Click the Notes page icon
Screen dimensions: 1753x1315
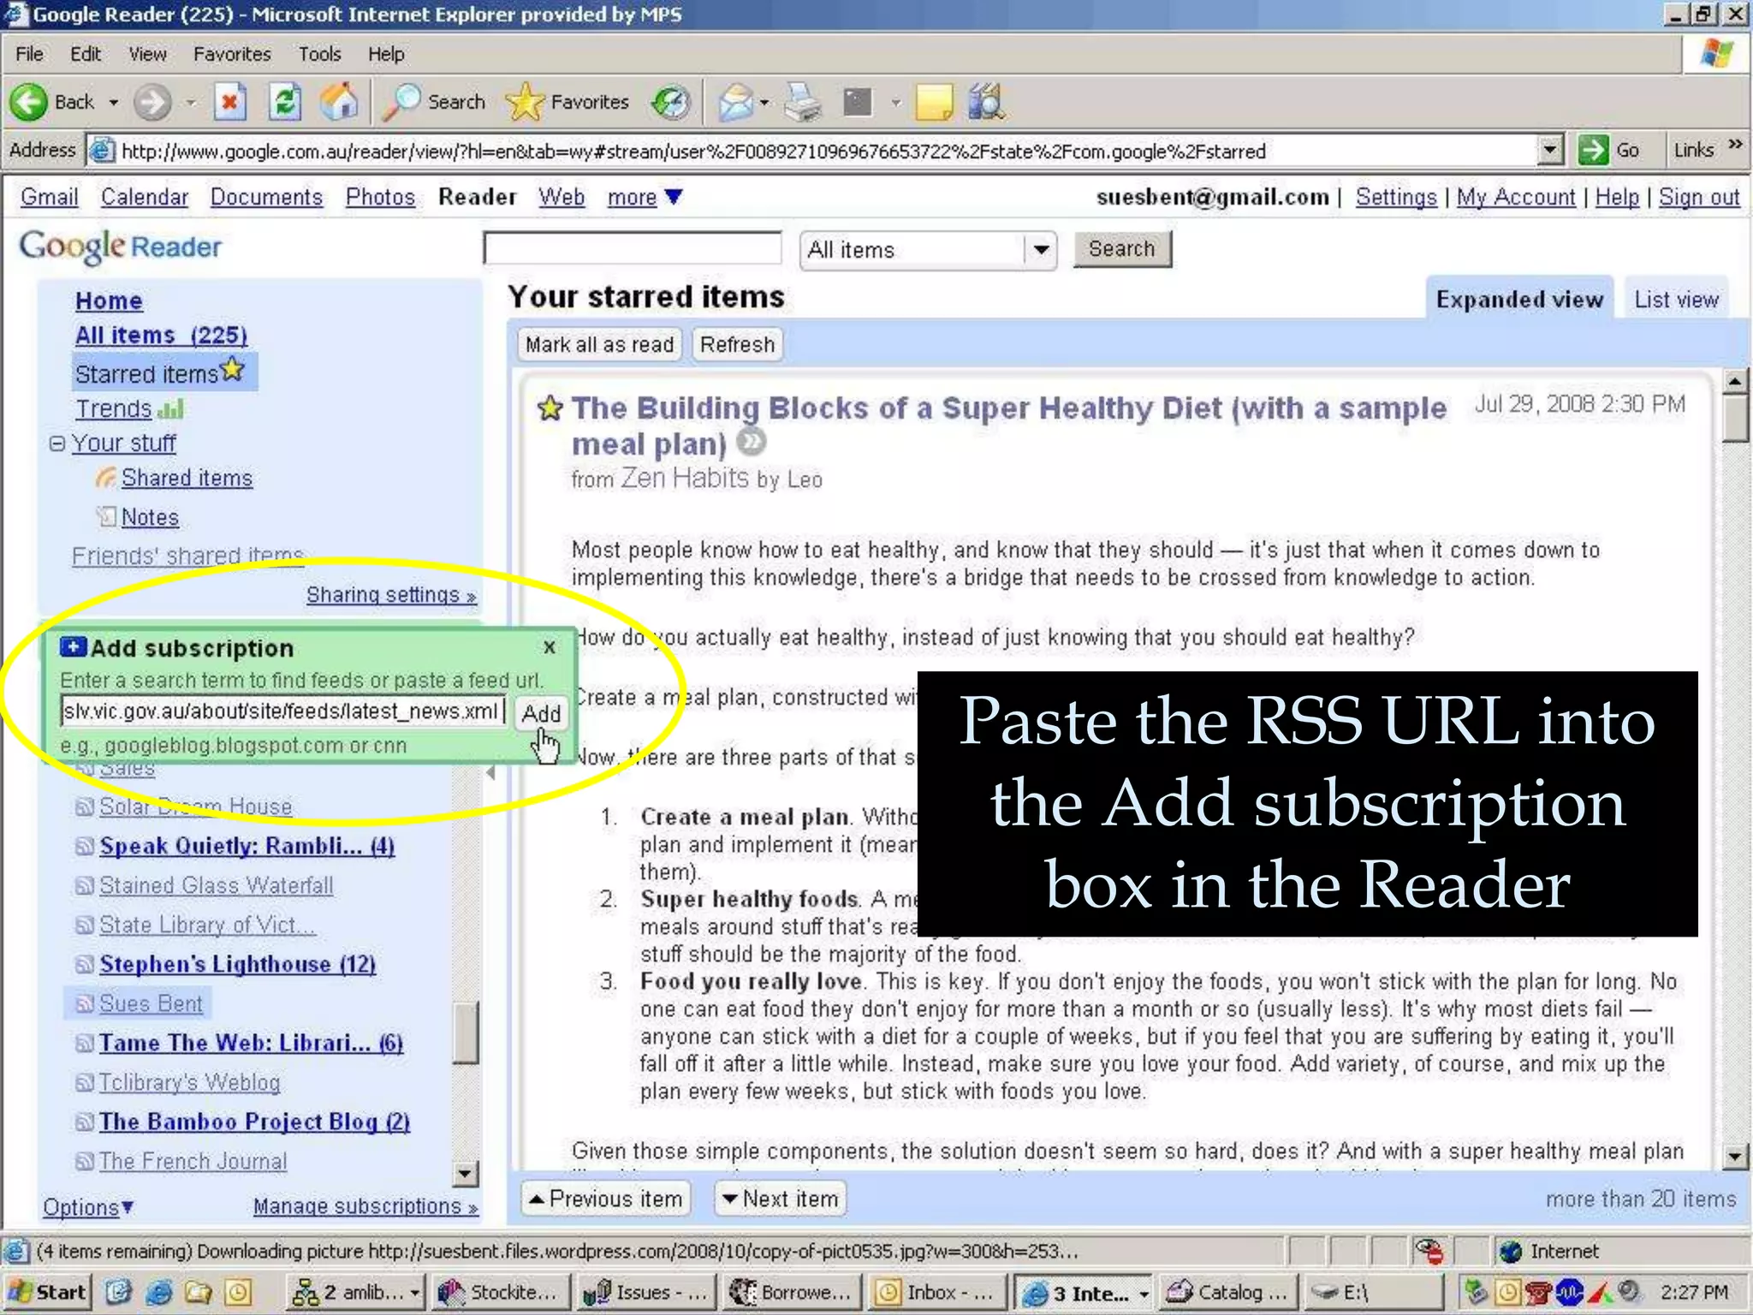(x=106, y=516)
